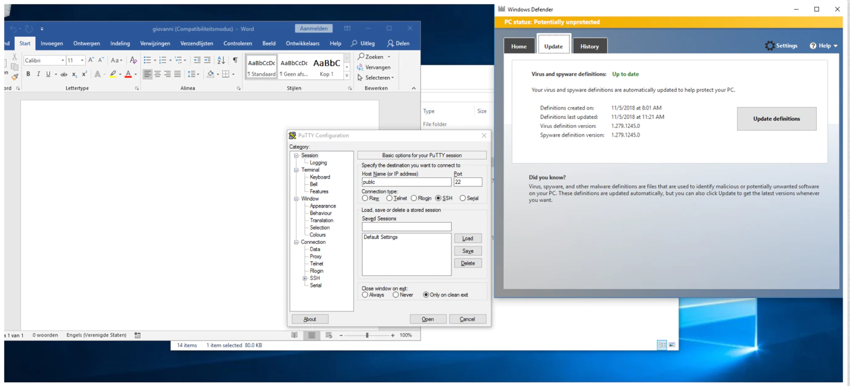Switch to Word print layout view
850x386 pixels.
[x=312, y=336]
